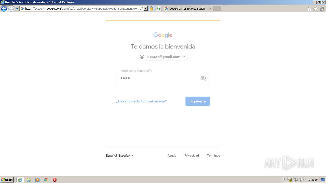Click the account avatar icon beside email
The height and width of the screenshot is (183, 326).
click(142, 57)
